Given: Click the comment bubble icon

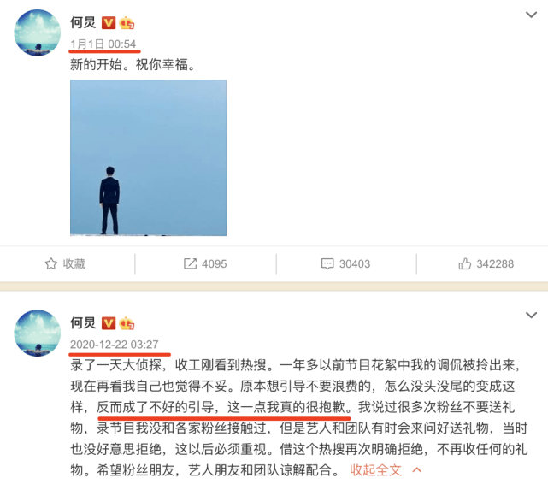Looking at the screenshot, I should click(x=327, y=263).
